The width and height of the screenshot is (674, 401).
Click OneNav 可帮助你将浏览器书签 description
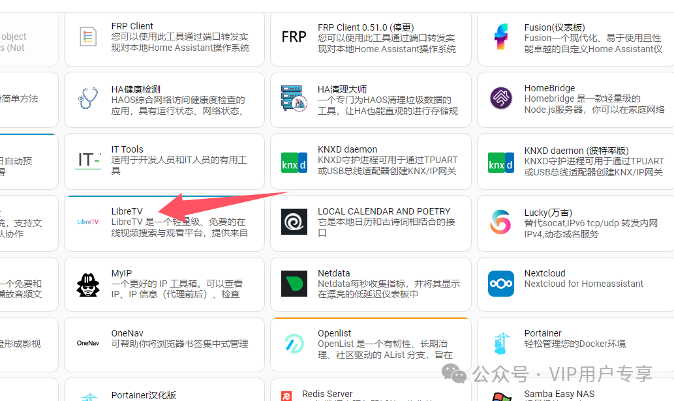click(x=179, y=344)
